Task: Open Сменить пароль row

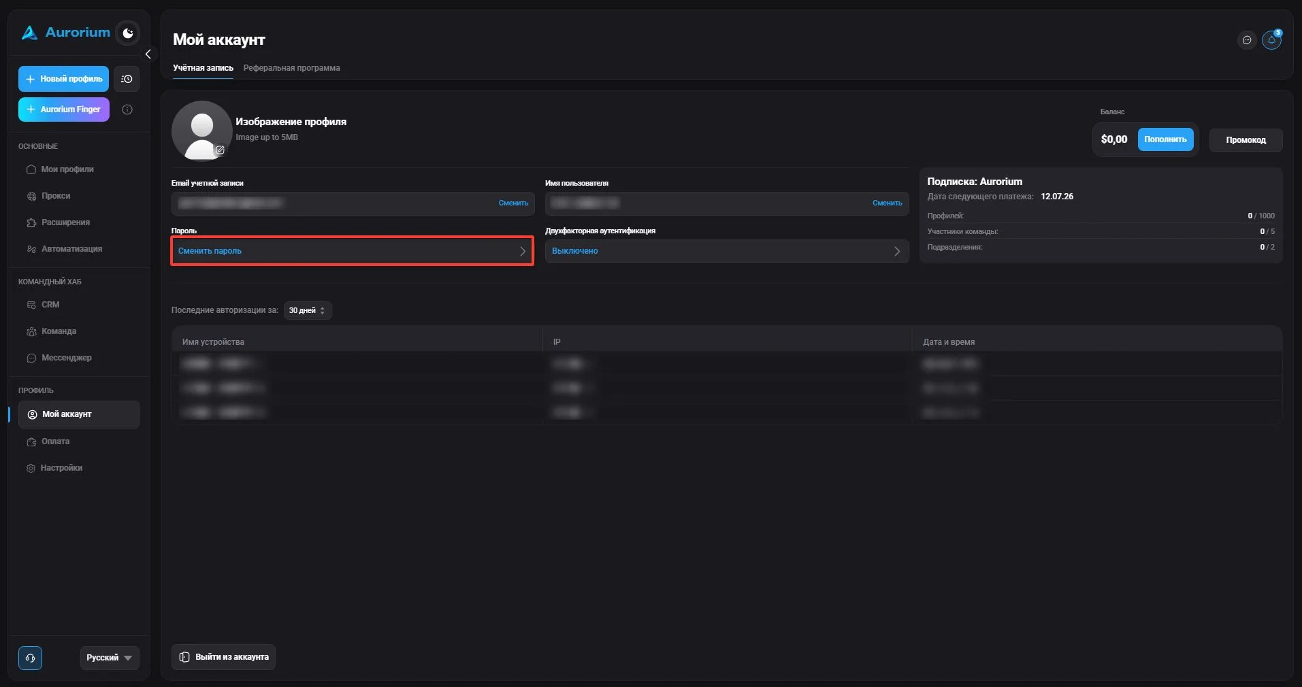Action: pos(352,251)
